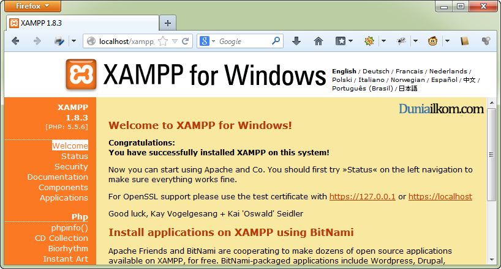This screenshot has height=269, width=501.
Task: Switch language to 日本語
Action: [408, 89]
